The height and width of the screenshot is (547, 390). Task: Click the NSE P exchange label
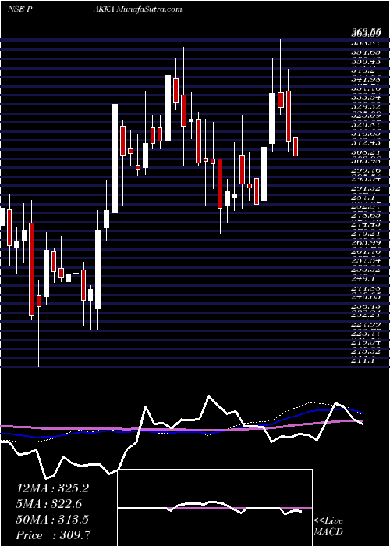[x=19, y=9]
